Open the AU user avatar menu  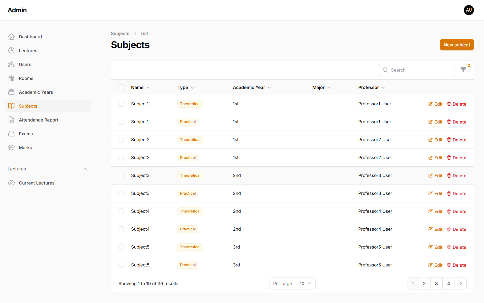point(469,10)
